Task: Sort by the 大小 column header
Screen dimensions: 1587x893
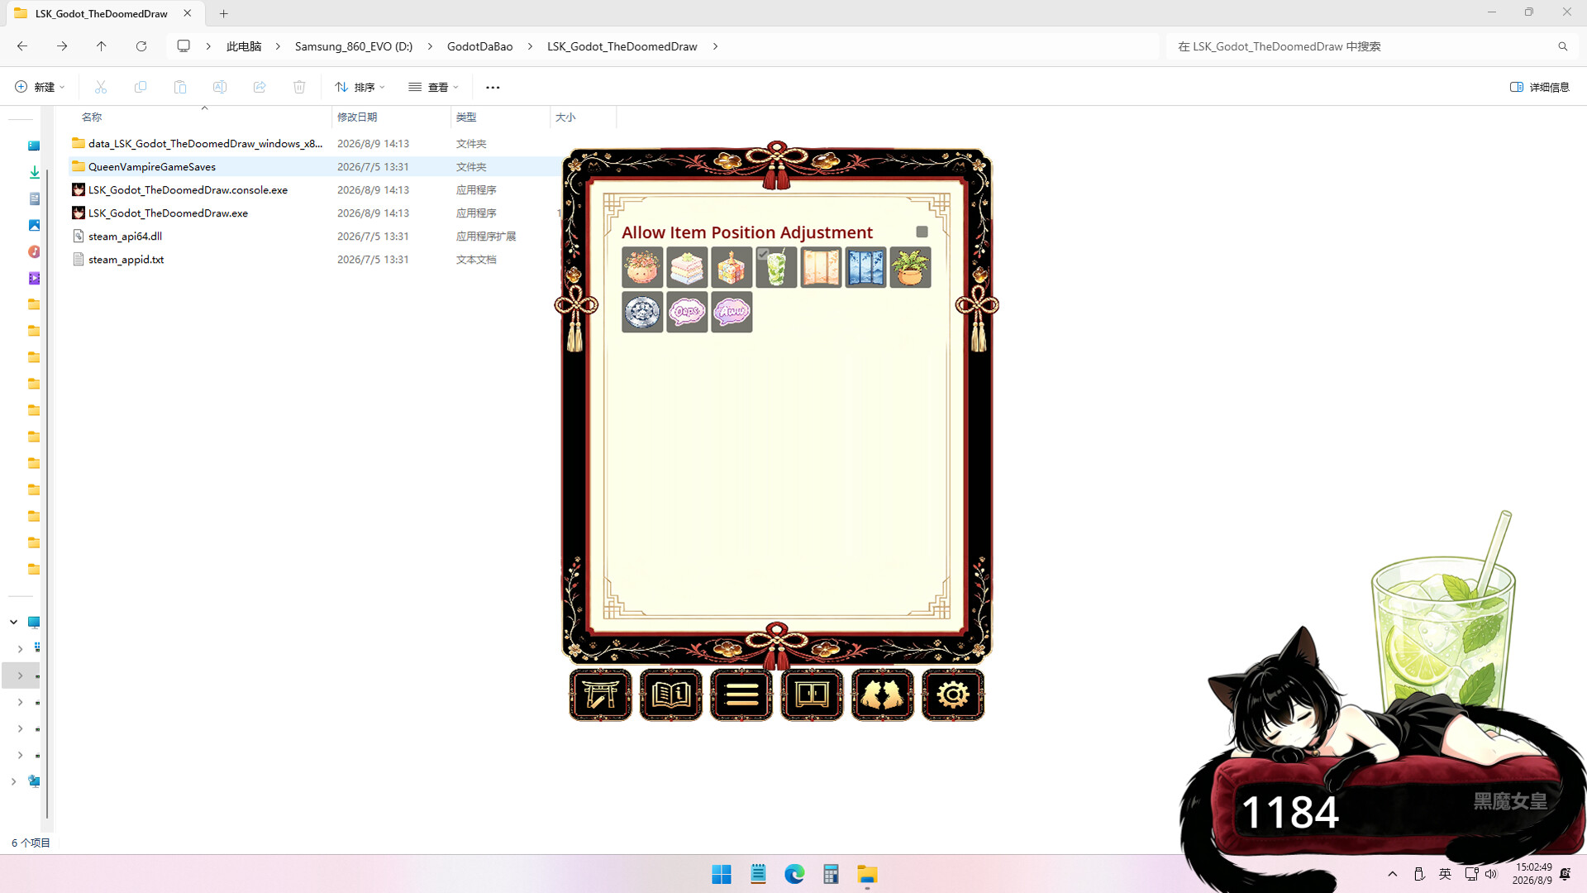Action: pyautogui.click(x=583, y=117)
